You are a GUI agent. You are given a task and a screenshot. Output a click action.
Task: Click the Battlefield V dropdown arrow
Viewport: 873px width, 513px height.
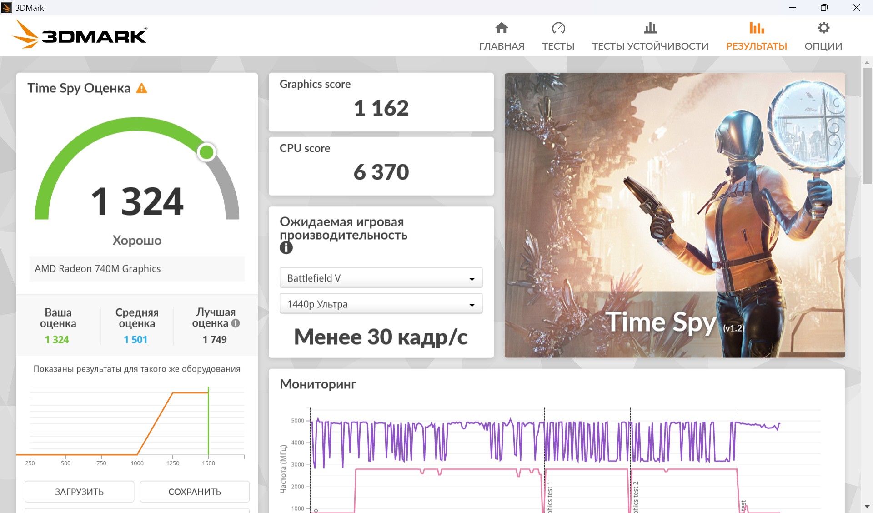point(472,279)
